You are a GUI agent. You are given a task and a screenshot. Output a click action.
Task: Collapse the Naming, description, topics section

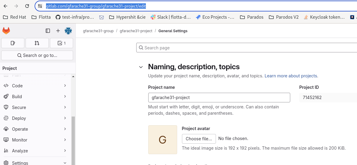141,67
